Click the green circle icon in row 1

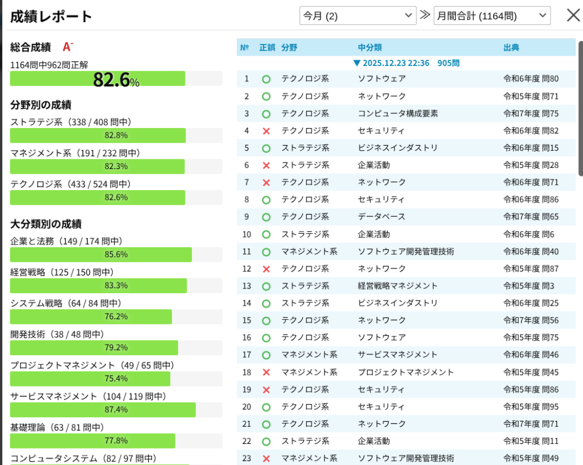click(266, 79)
